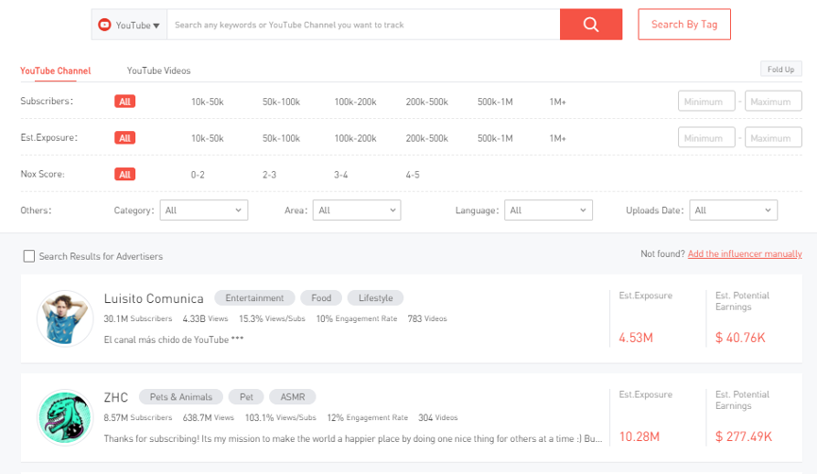Viewport: 817px width, 474px height.
Task: Click ZHC's Thanks for subscribing description
Action: tap(352, 438)
